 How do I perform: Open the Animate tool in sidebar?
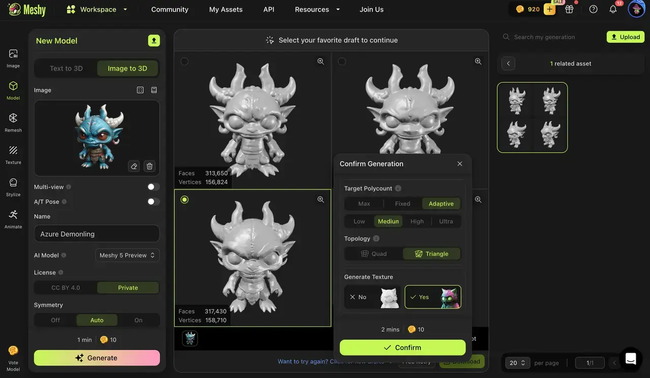pyautogui.click(x=13, y=218)
